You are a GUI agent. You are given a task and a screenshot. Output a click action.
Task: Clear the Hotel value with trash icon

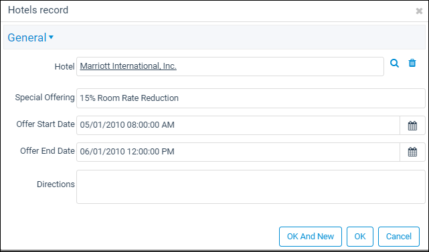pos(412,63)
